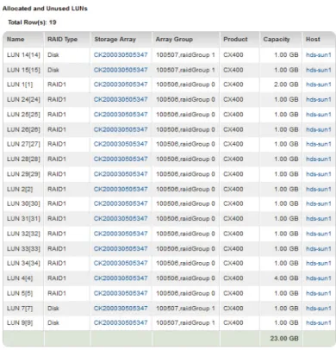
Task: Open hds-sun1 host link for LUN 1[1]
Action: point(319,84)
